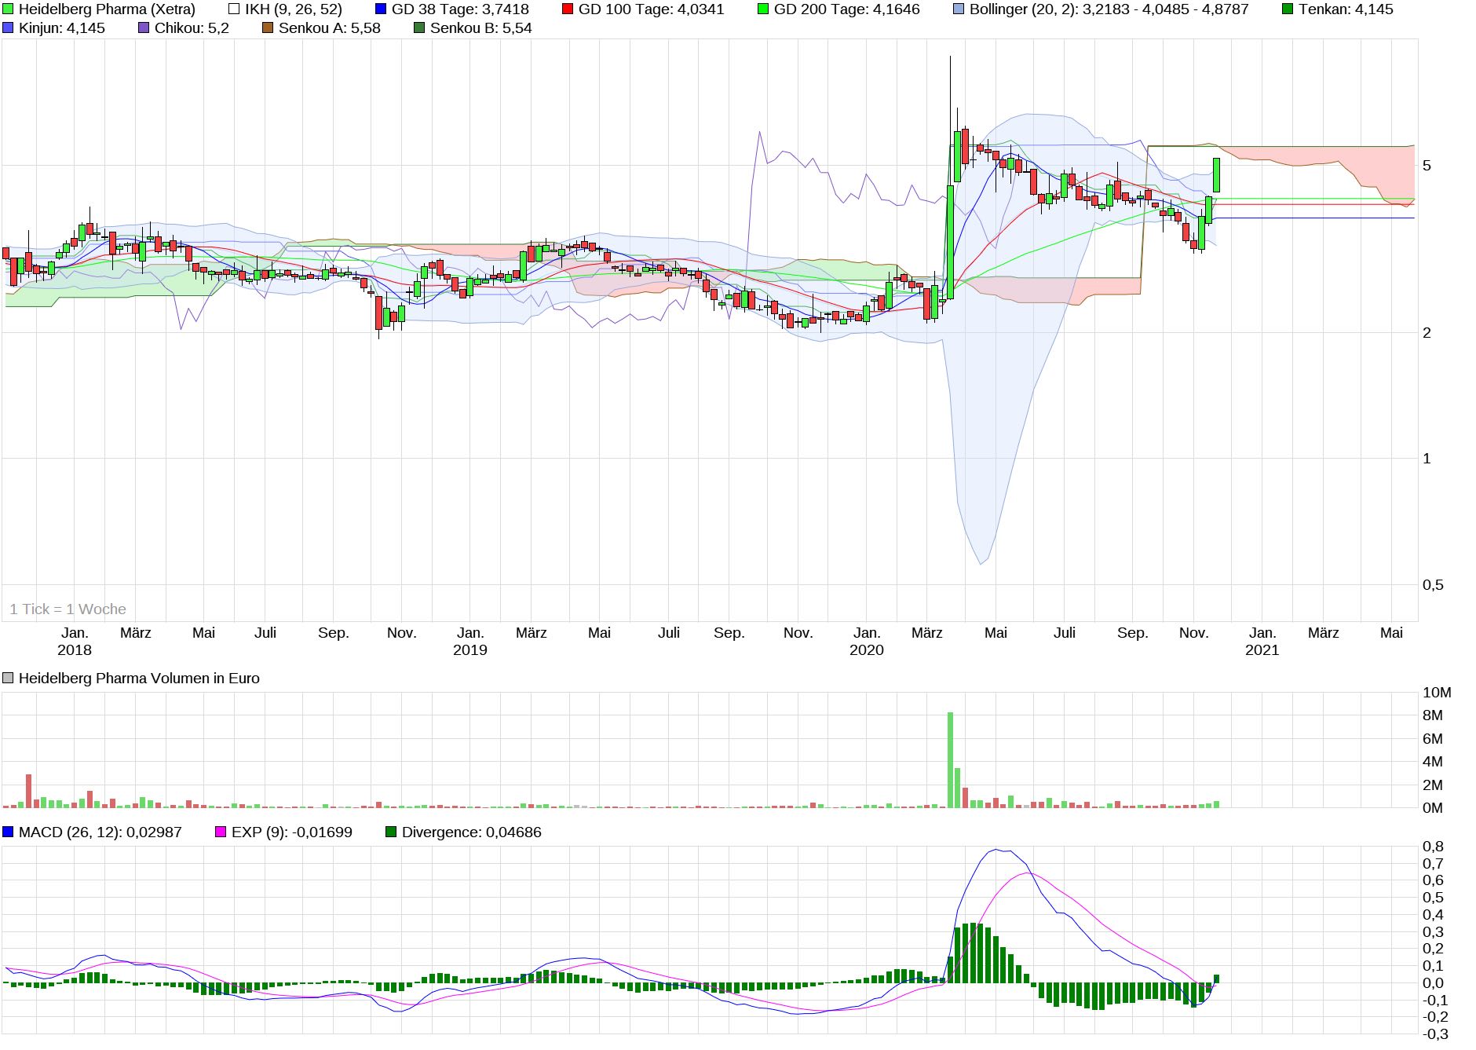
Task: Click the gray Volumen in Euro legend swatch
Action: [x=8, y=678]
